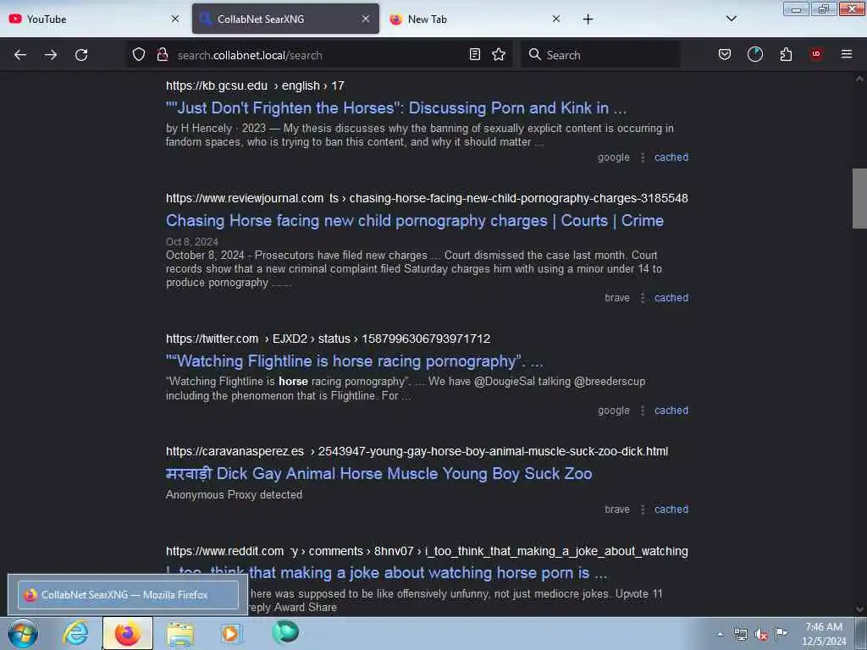Launch Internet Explorer from the taskbar
Viewport: 867px width, 650px height.
(x=75, y=633)
